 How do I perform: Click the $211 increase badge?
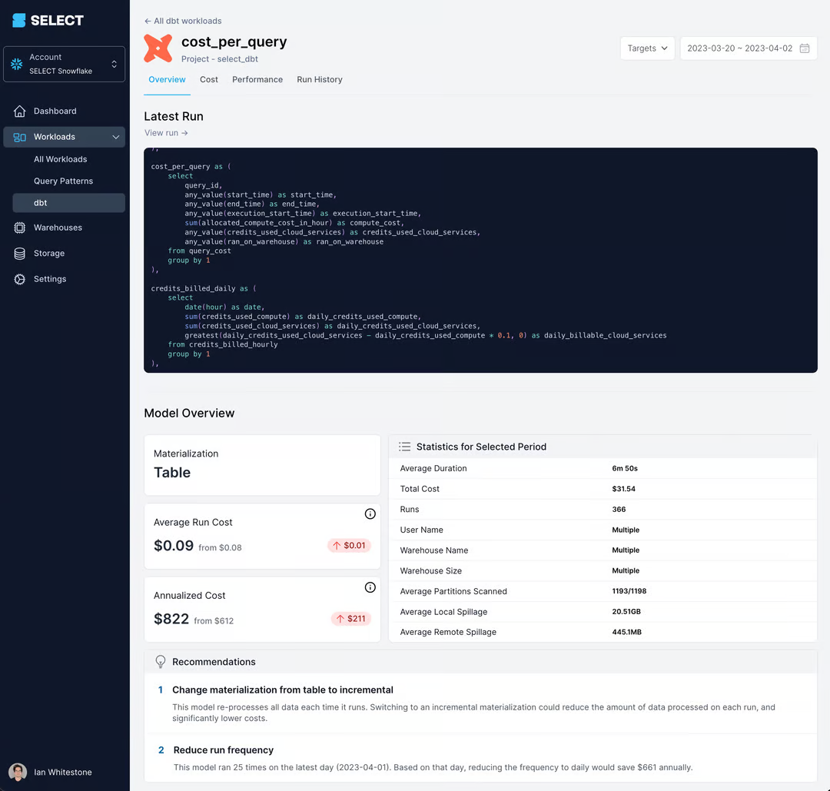point(351,618)
